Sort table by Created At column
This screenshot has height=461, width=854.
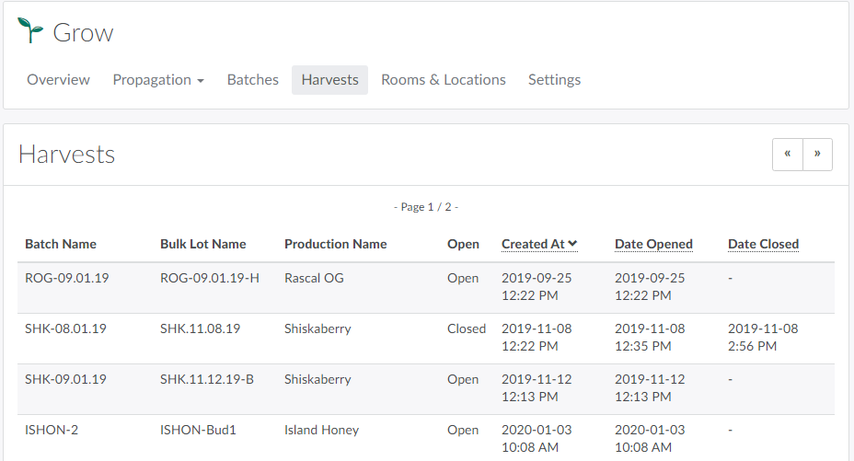(x=533, y=244)
